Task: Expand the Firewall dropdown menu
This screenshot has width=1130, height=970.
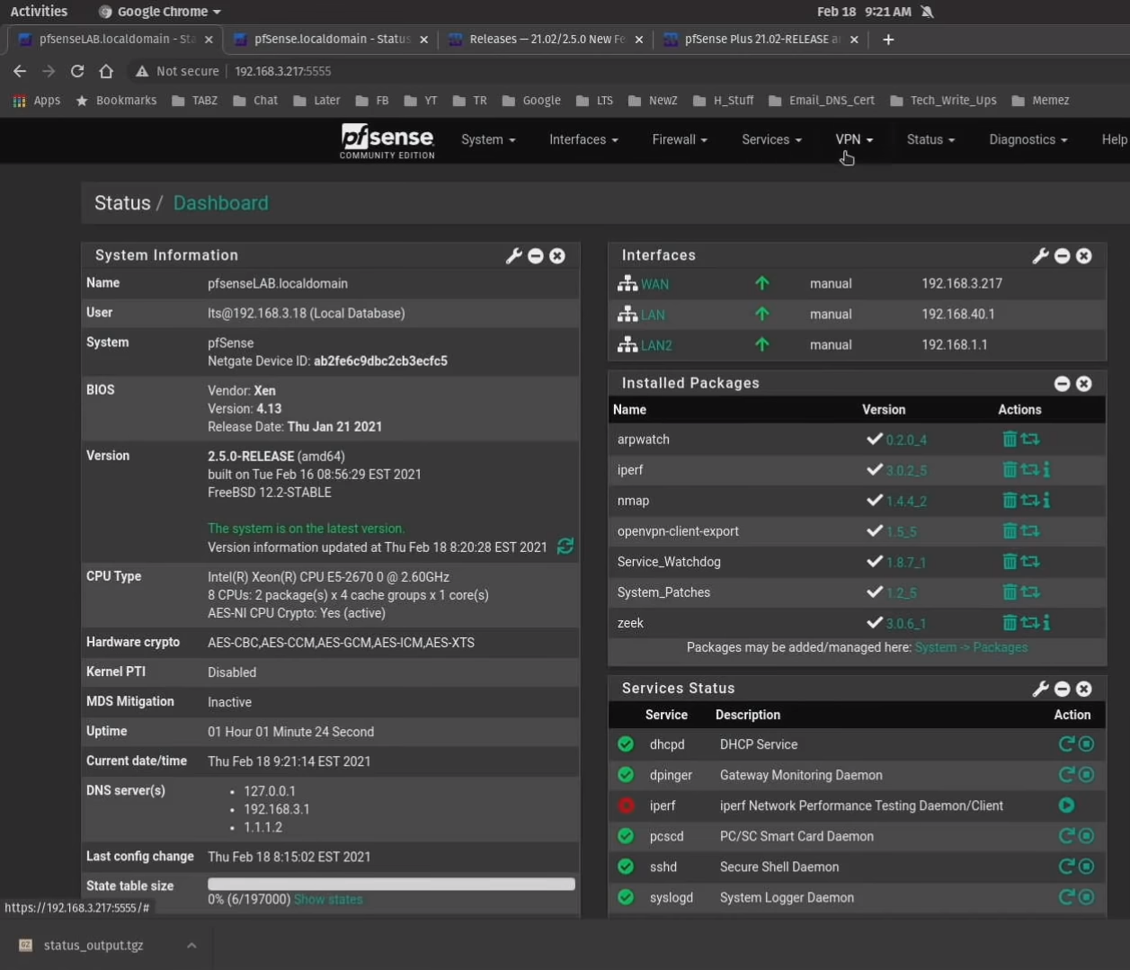Action: point(679,139)
